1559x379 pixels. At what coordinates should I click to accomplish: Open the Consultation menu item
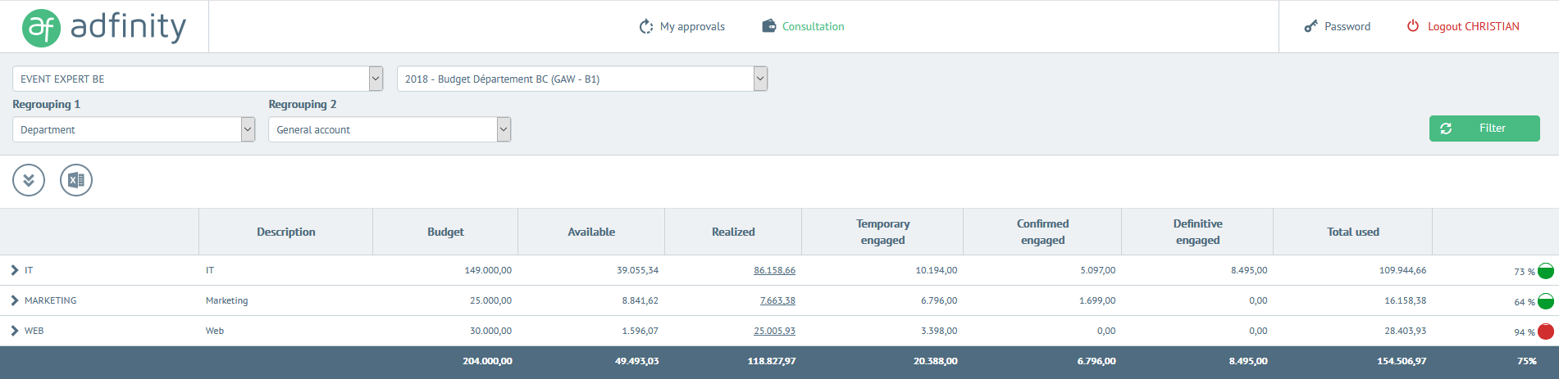point(813,26)
